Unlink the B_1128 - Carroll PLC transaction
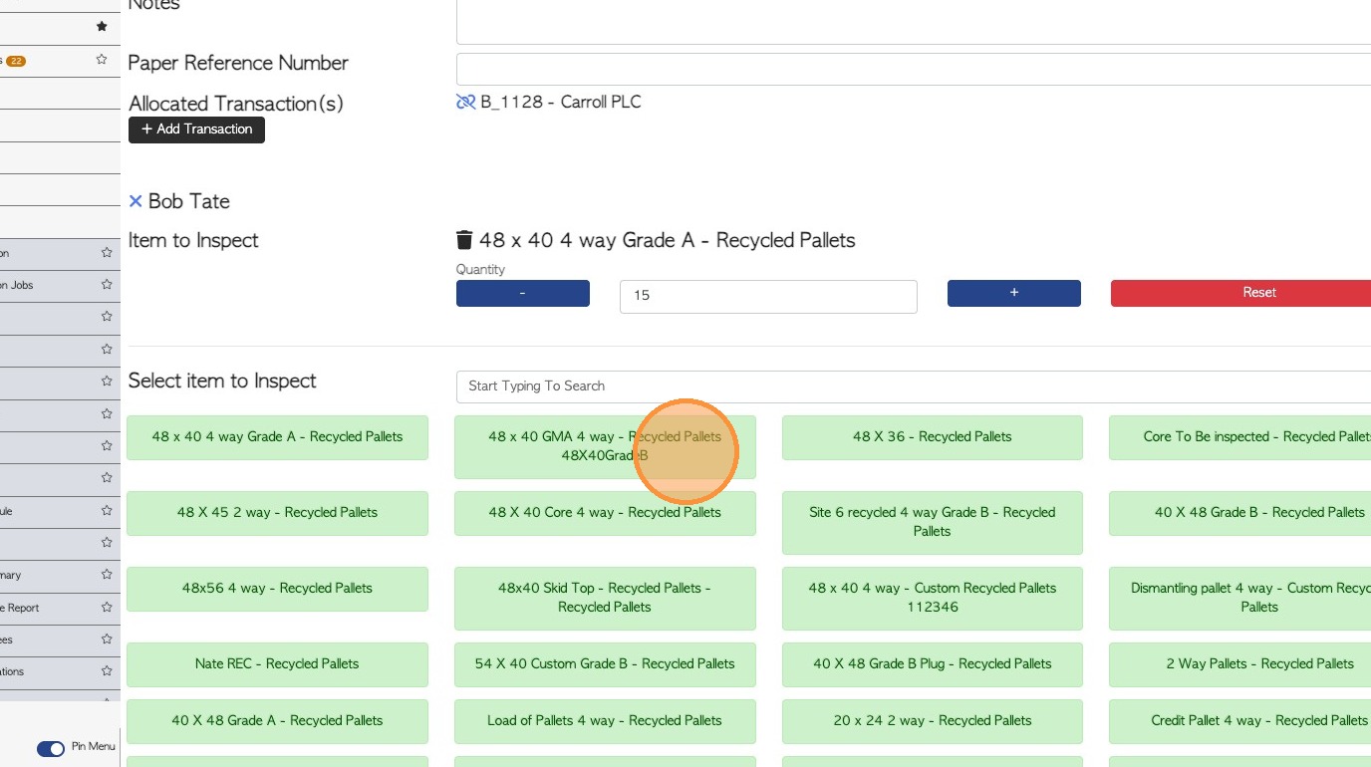This screenshot has width=1371, height=767. coord(465,102)
